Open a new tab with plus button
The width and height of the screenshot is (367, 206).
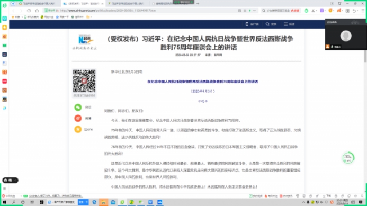click(198, 4)
